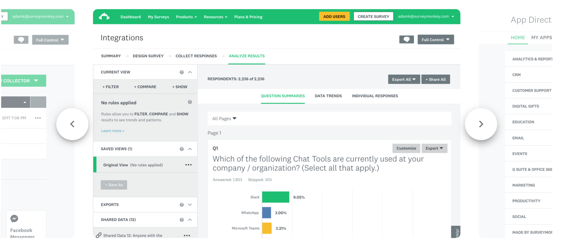Viewport: 562px width, 250px height.
Task: Click the green Slack bar in chart
Action: pyautogui.click(x=276, y=197)
